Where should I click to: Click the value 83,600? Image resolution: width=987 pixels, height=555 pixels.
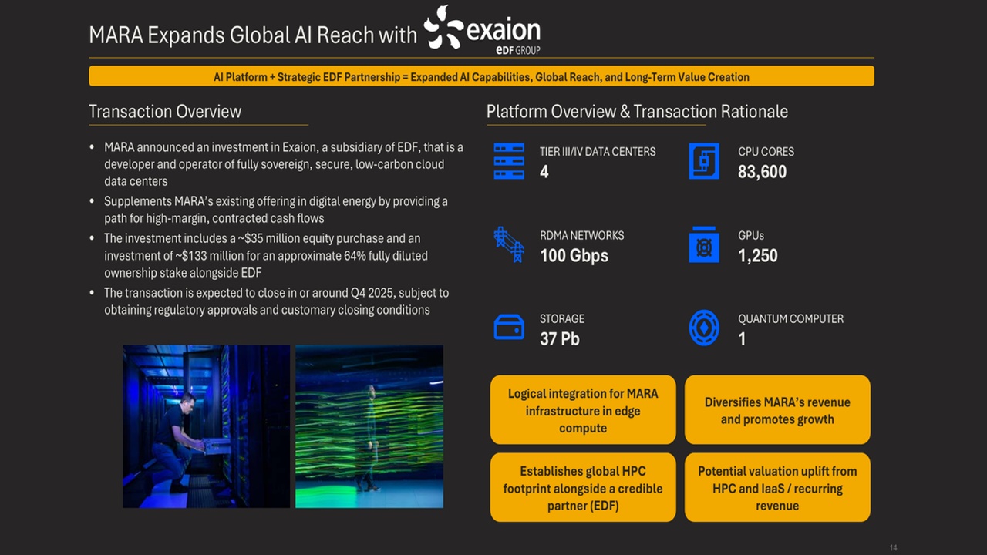pyautogui.click(x=762, y=172)
